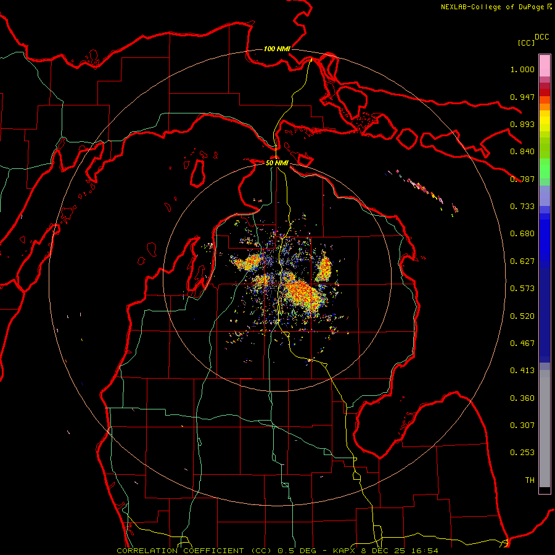Click the 0.787 scale value
Image resolution: width=555 pixels, height=555 pixels.
(x=522, y=179)
